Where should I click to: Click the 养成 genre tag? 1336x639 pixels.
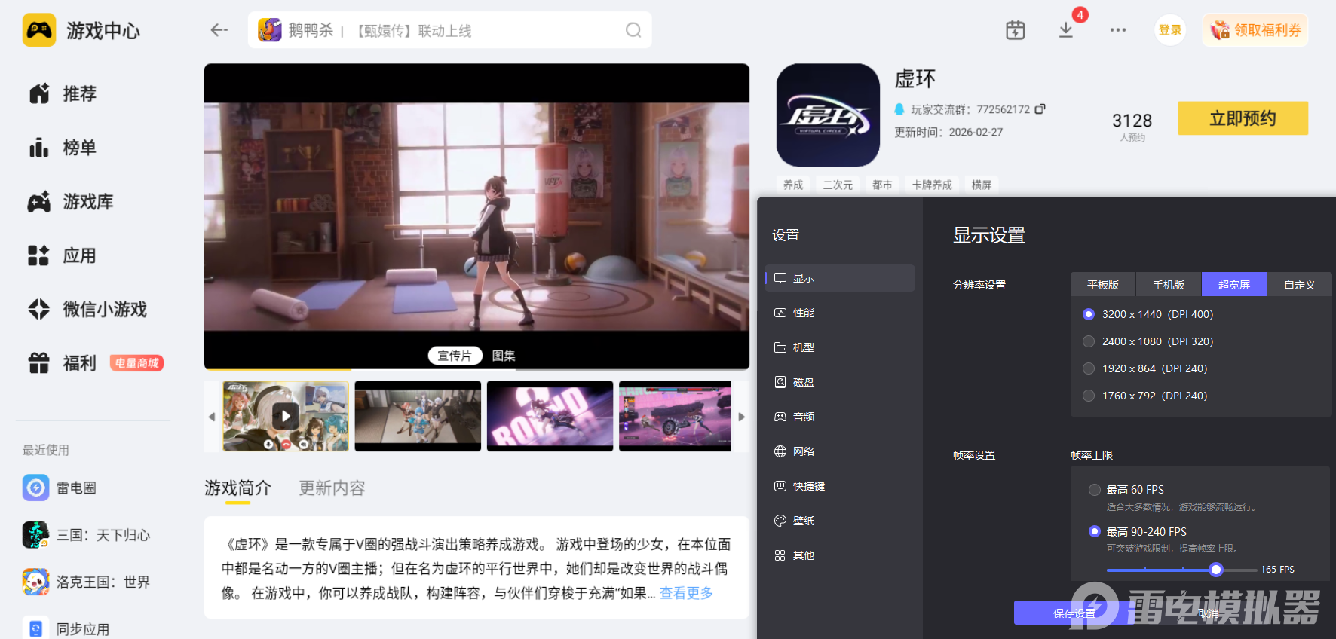click(x=793, y=185)
